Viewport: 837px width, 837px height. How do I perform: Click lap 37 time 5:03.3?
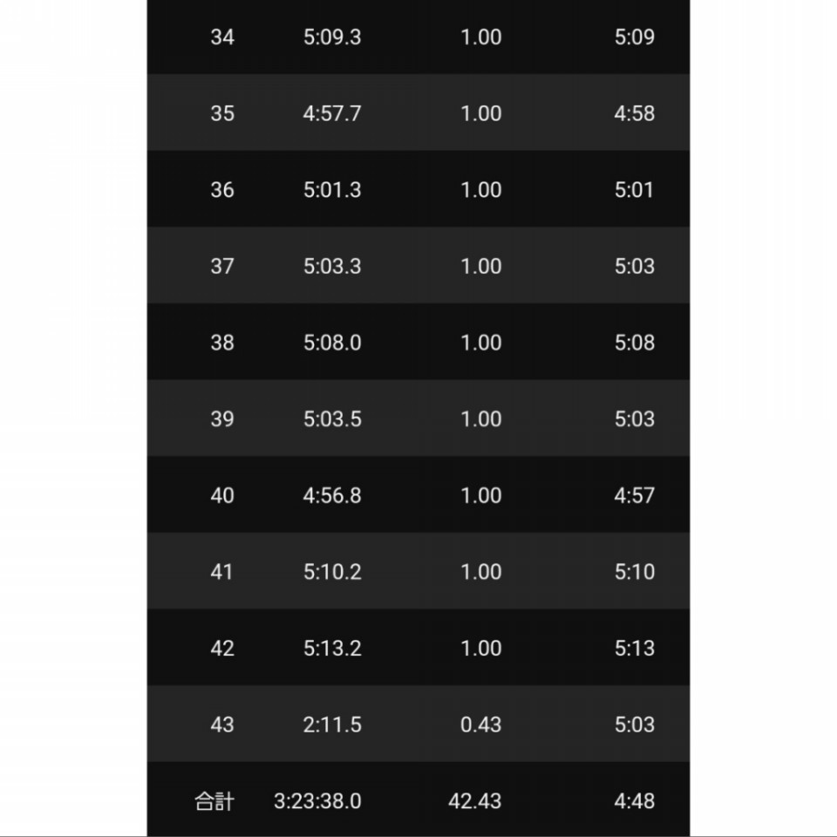[x=332, y=267]
